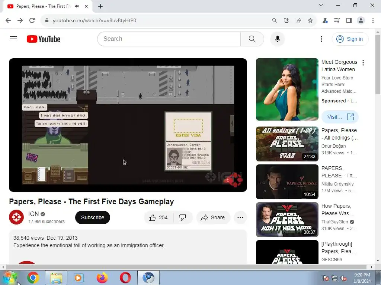Click the Sign in button
The height and width of the screenshot is (285, 381).
click(x=350, y=39)
